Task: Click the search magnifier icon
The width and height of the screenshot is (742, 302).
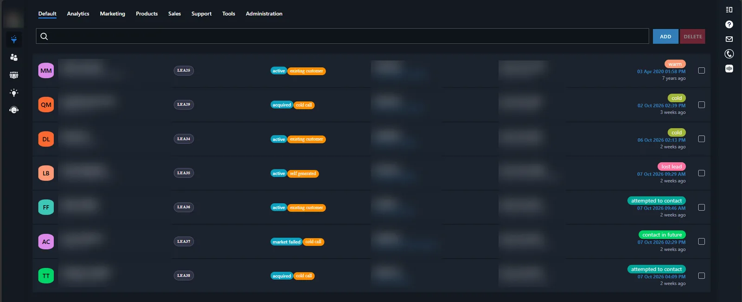Action: click(44, 36)
